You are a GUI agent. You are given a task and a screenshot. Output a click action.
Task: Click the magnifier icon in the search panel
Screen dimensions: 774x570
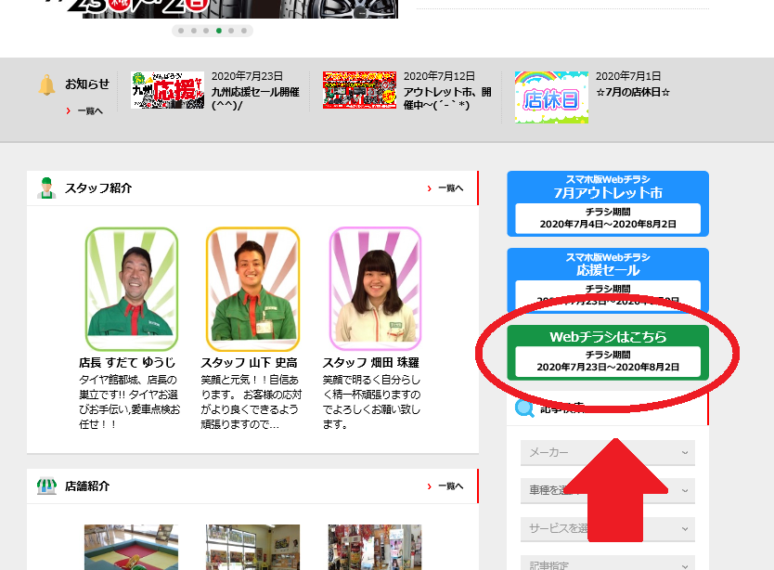(x=525, y=407)
